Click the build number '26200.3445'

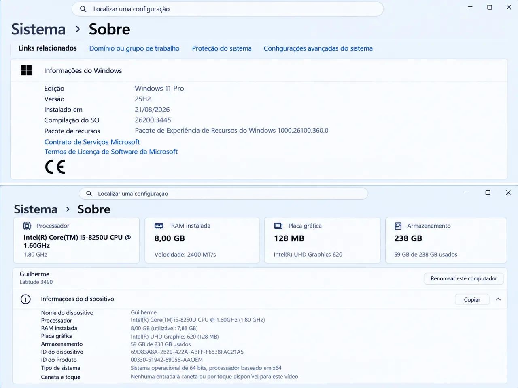pyautogui.click(x=153, y=120)
